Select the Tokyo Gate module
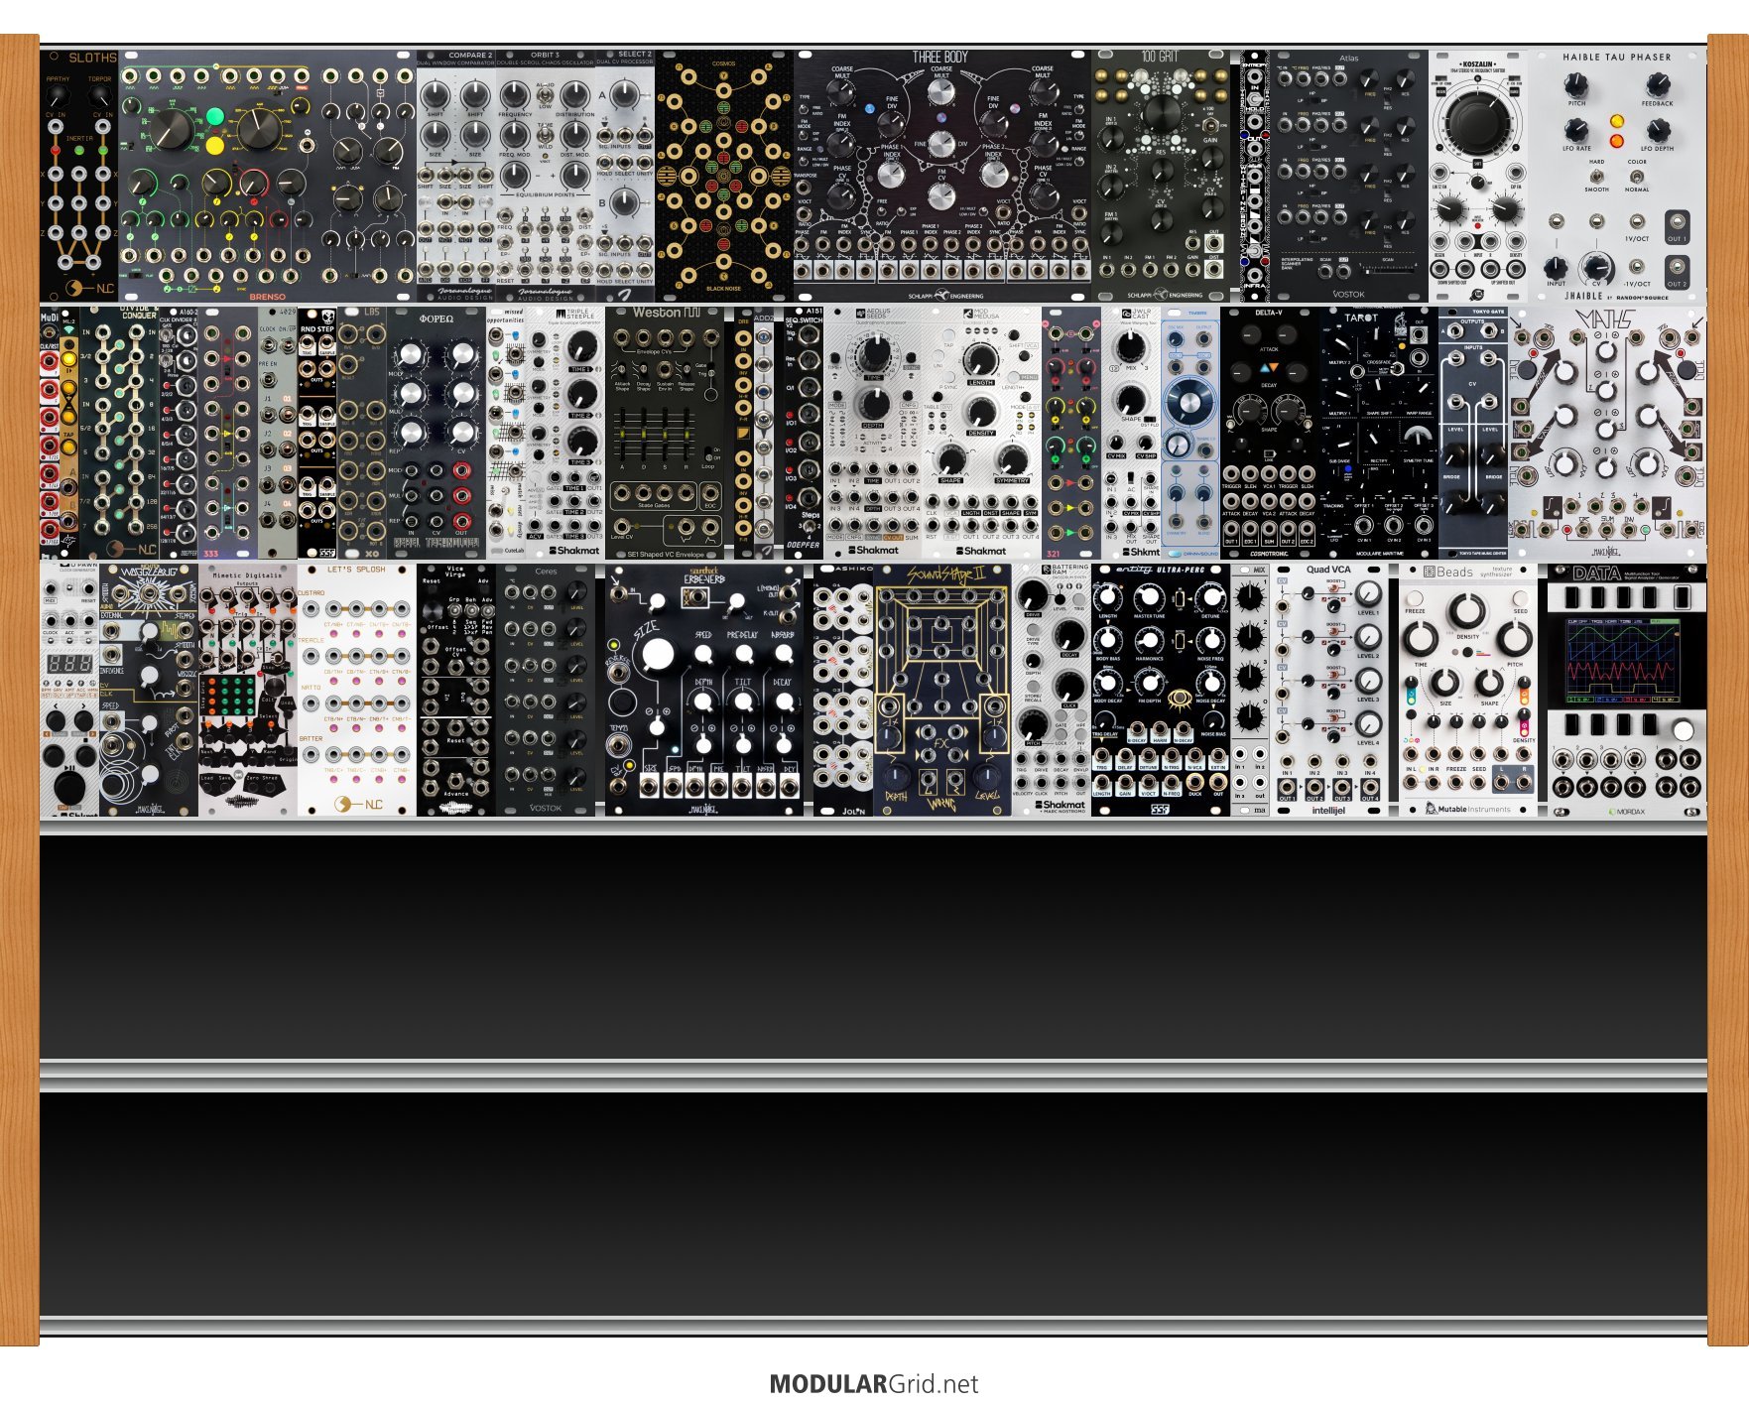1749x1405 pixels. [1473, 433]
